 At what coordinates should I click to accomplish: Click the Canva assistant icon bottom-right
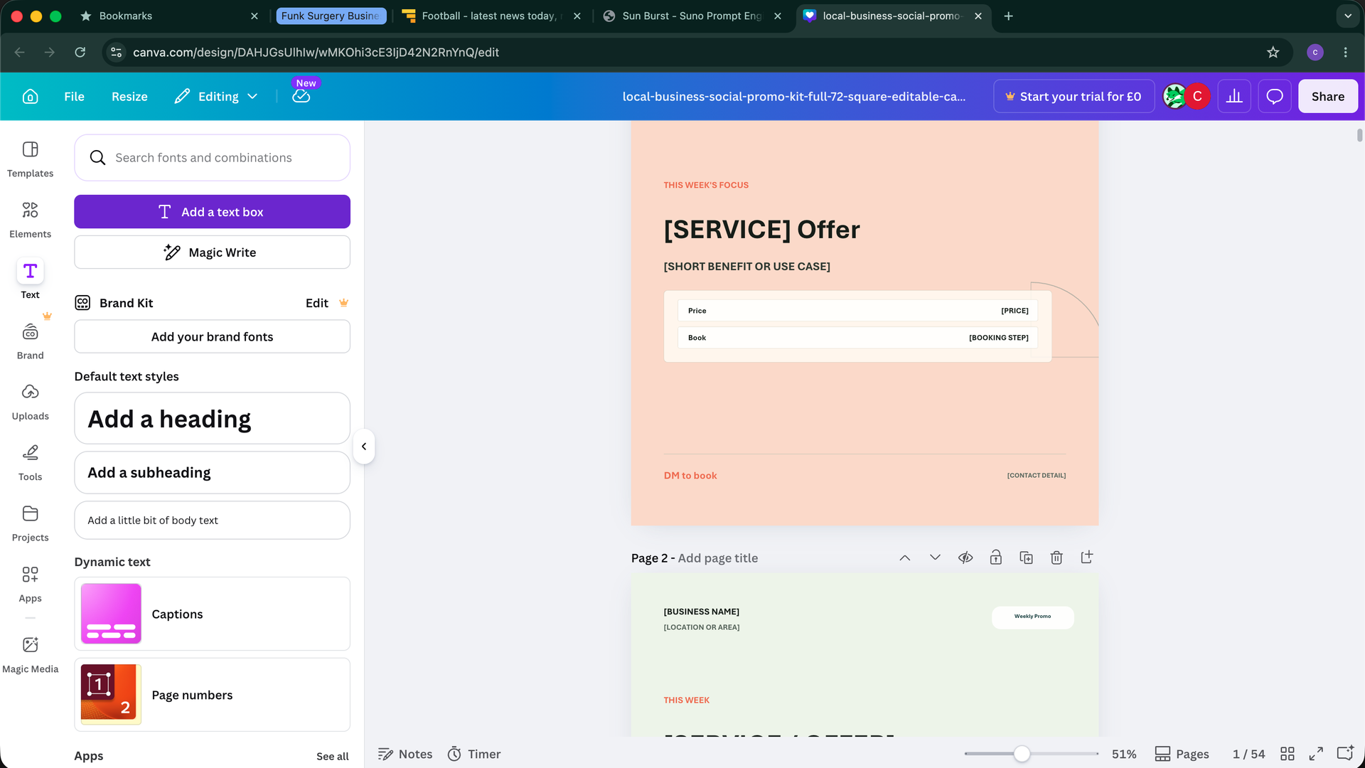[1345, 753]
